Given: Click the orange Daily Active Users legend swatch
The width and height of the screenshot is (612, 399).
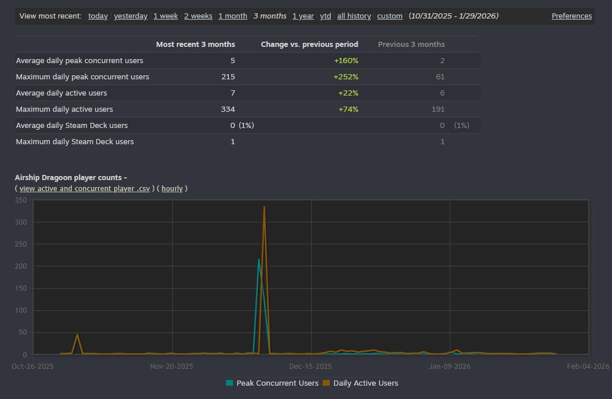Looking at the screenshot, I should point(326,383).
